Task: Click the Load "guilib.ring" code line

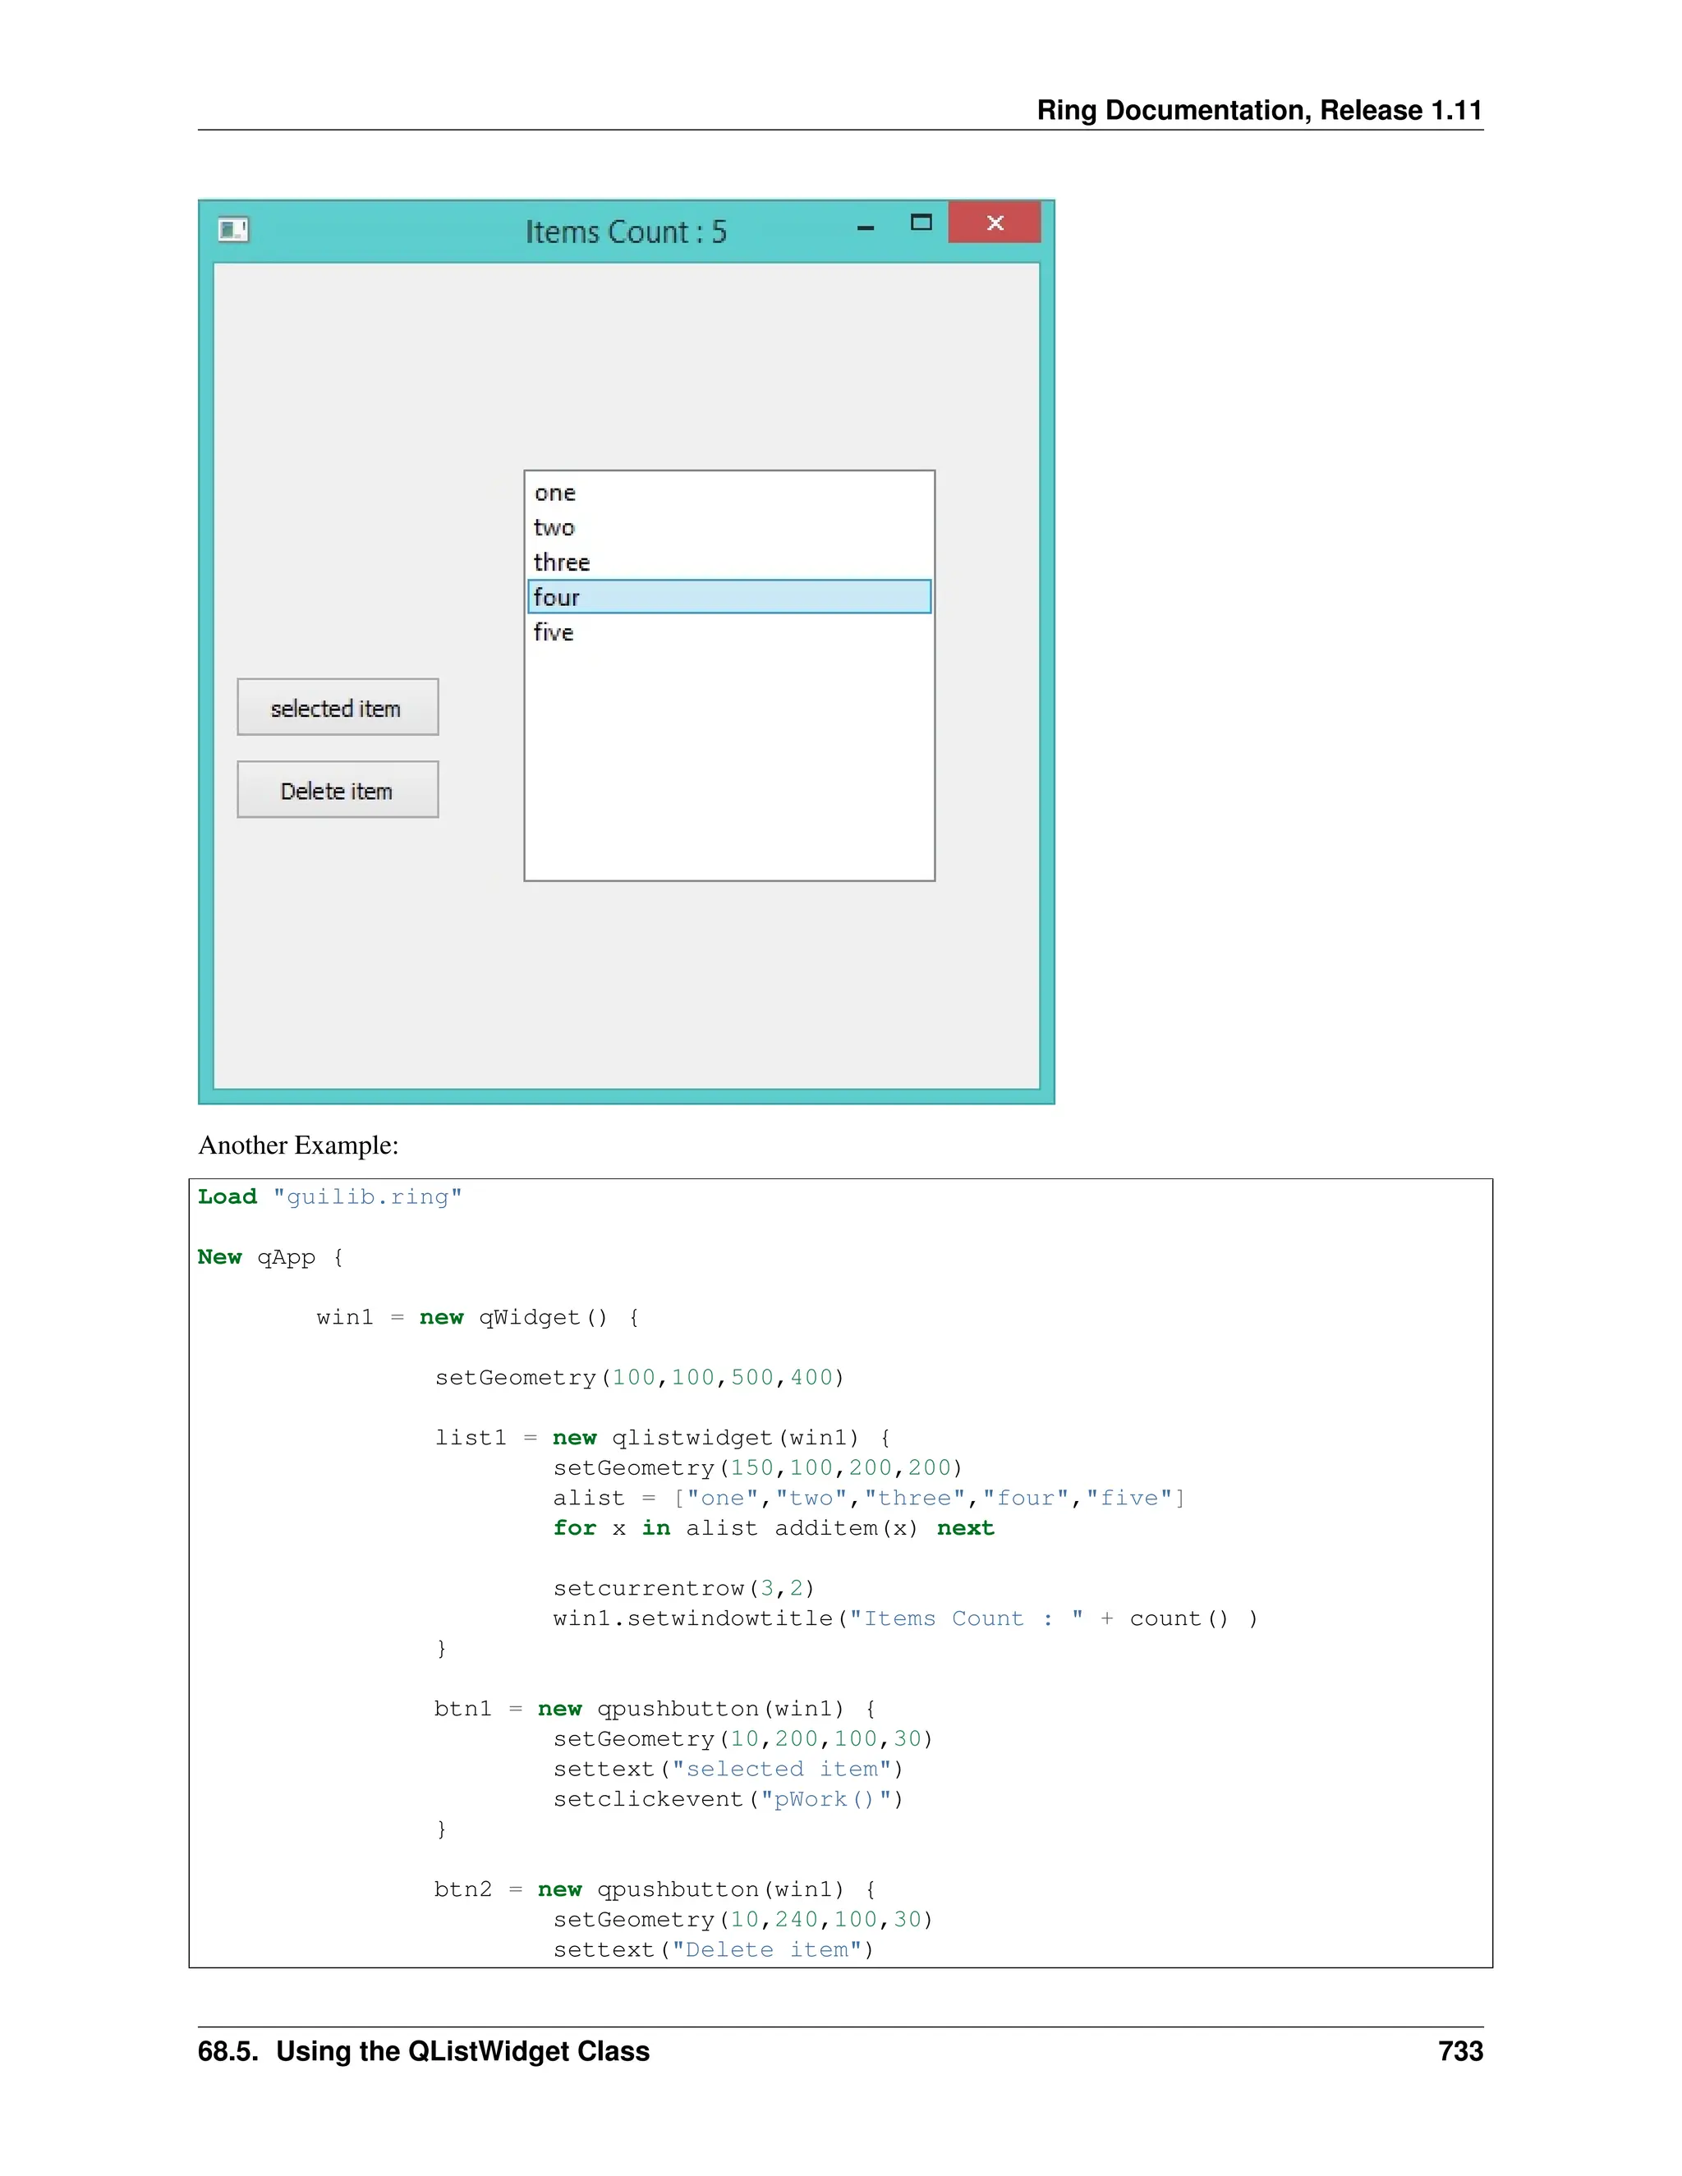Action: coord(330,1196)
